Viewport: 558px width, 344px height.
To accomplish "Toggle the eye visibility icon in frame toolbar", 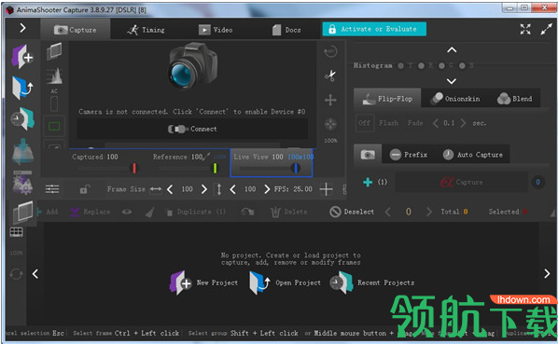I will tap(127, 212).
